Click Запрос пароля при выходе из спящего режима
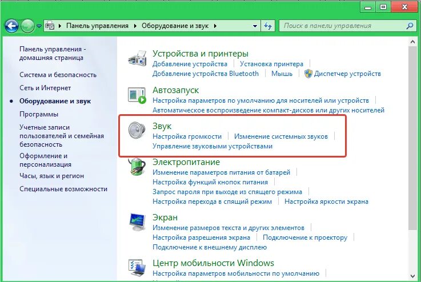This screenshot has height=282, width=421. coord(227,192)
